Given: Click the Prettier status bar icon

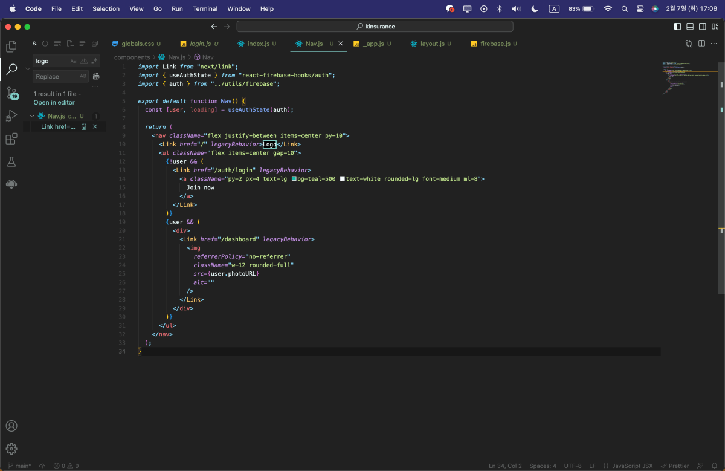Looking at the screenshot, I should pos(675,466).
